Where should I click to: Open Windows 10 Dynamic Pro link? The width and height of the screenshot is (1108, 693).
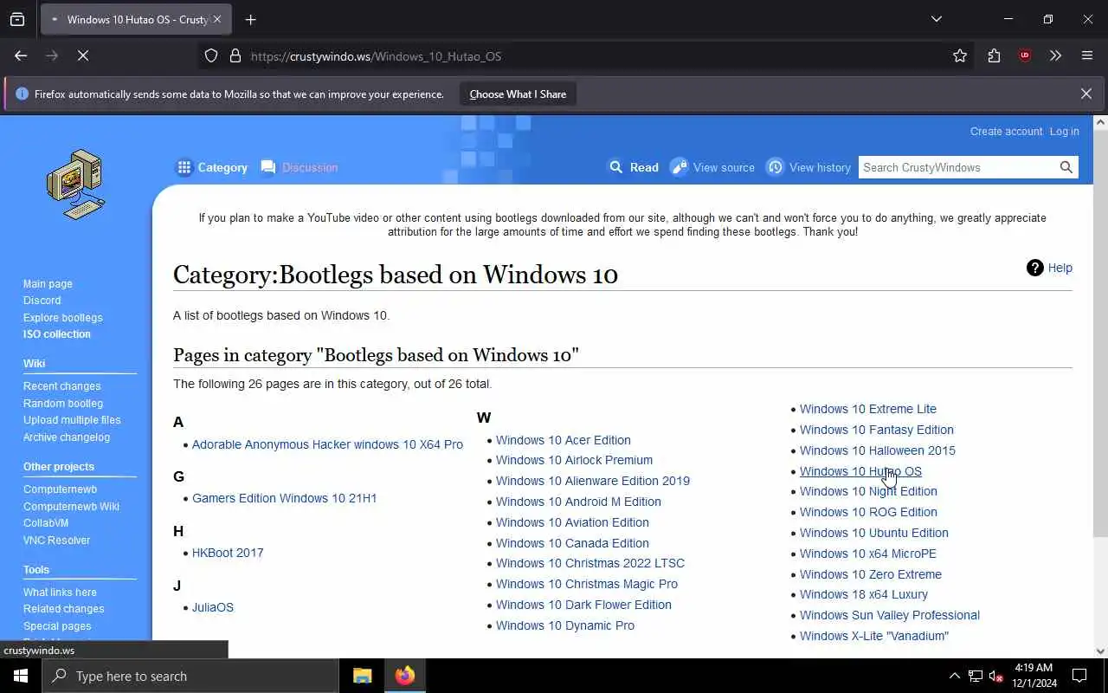coord(565,625)
